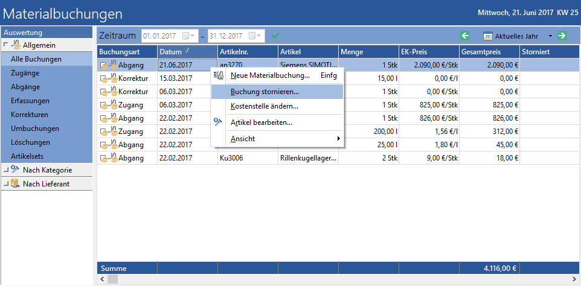Image resolution: width=581 pixels, height=286 pixels.
Task: Open Artikelsets in sidebar
Action: click(x=47, y=156)
